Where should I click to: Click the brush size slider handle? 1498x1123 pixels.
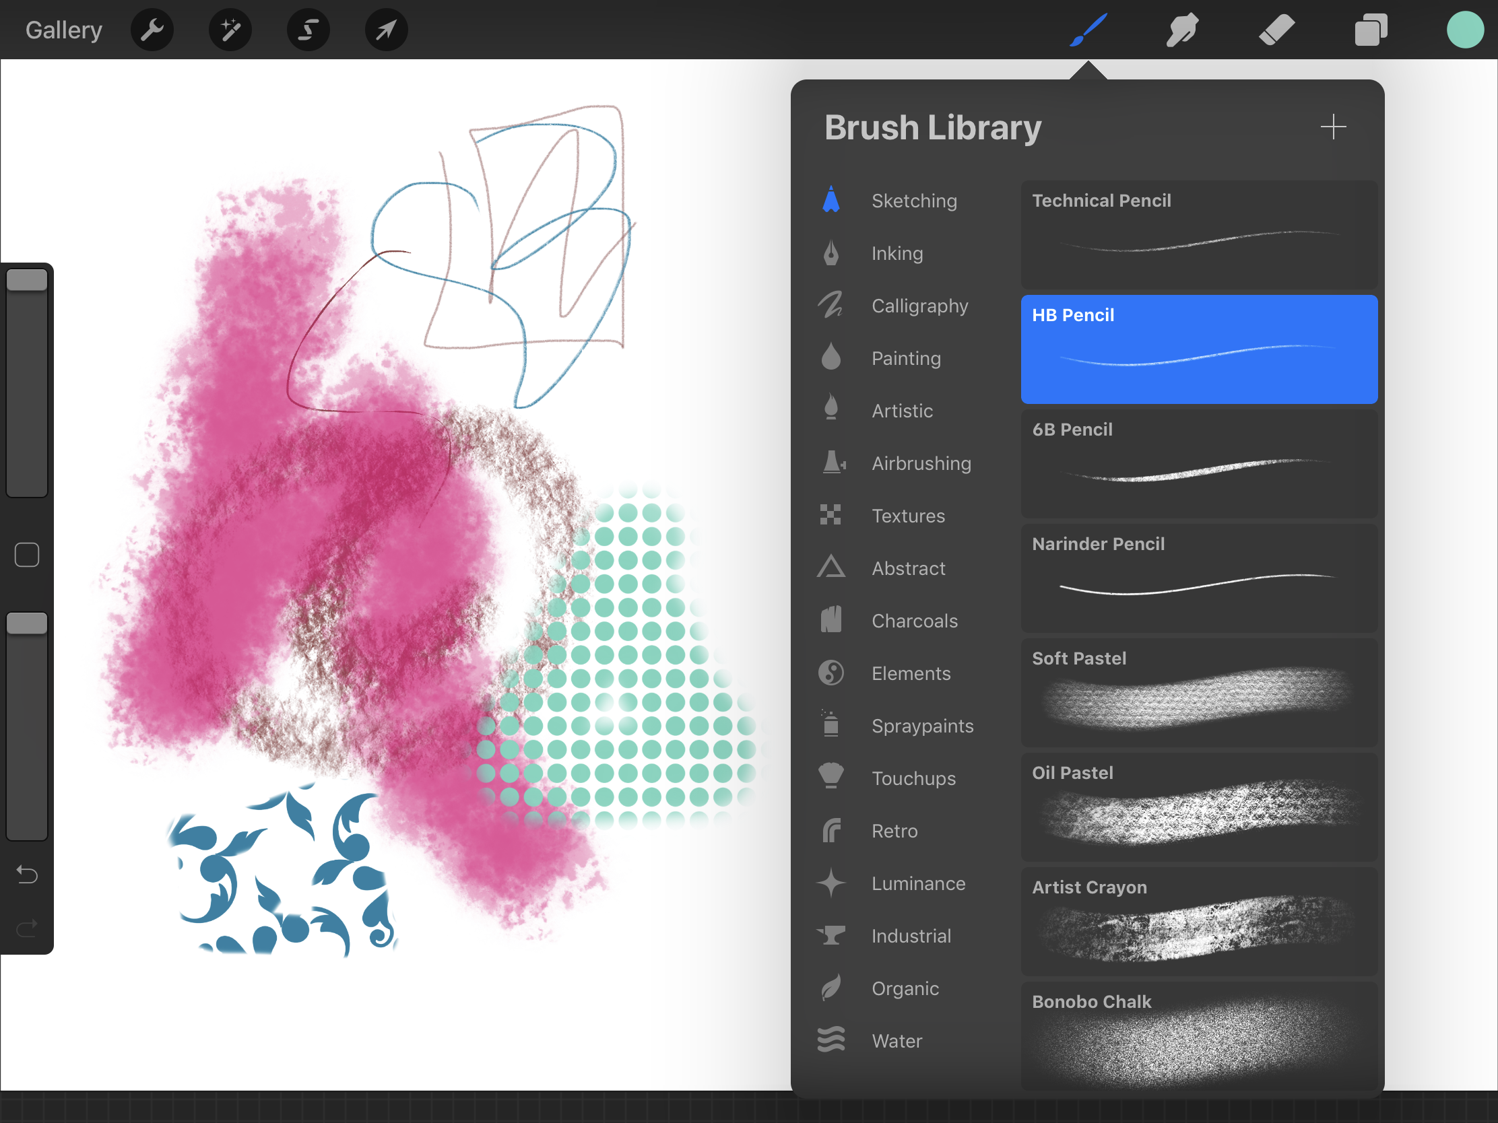pyautogui.click(x=26, y=280)
